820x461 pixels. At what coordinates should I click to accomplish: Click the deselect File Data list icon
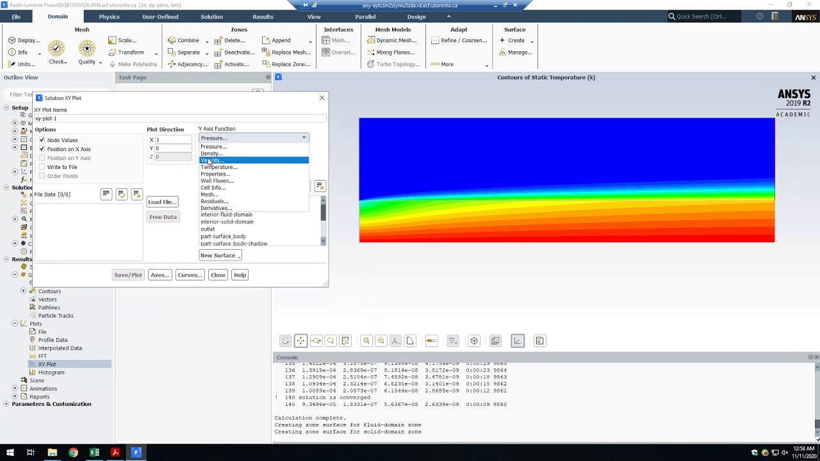[136, 194]
